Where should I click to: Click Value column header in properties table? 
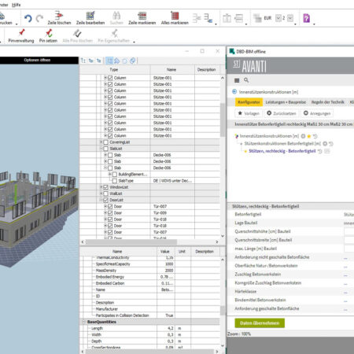(x=165, y=252)
